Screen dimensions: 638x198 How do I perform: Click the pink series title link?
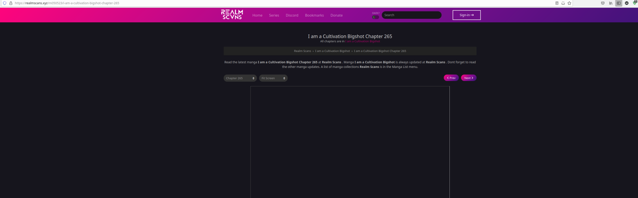click(362, 41)
